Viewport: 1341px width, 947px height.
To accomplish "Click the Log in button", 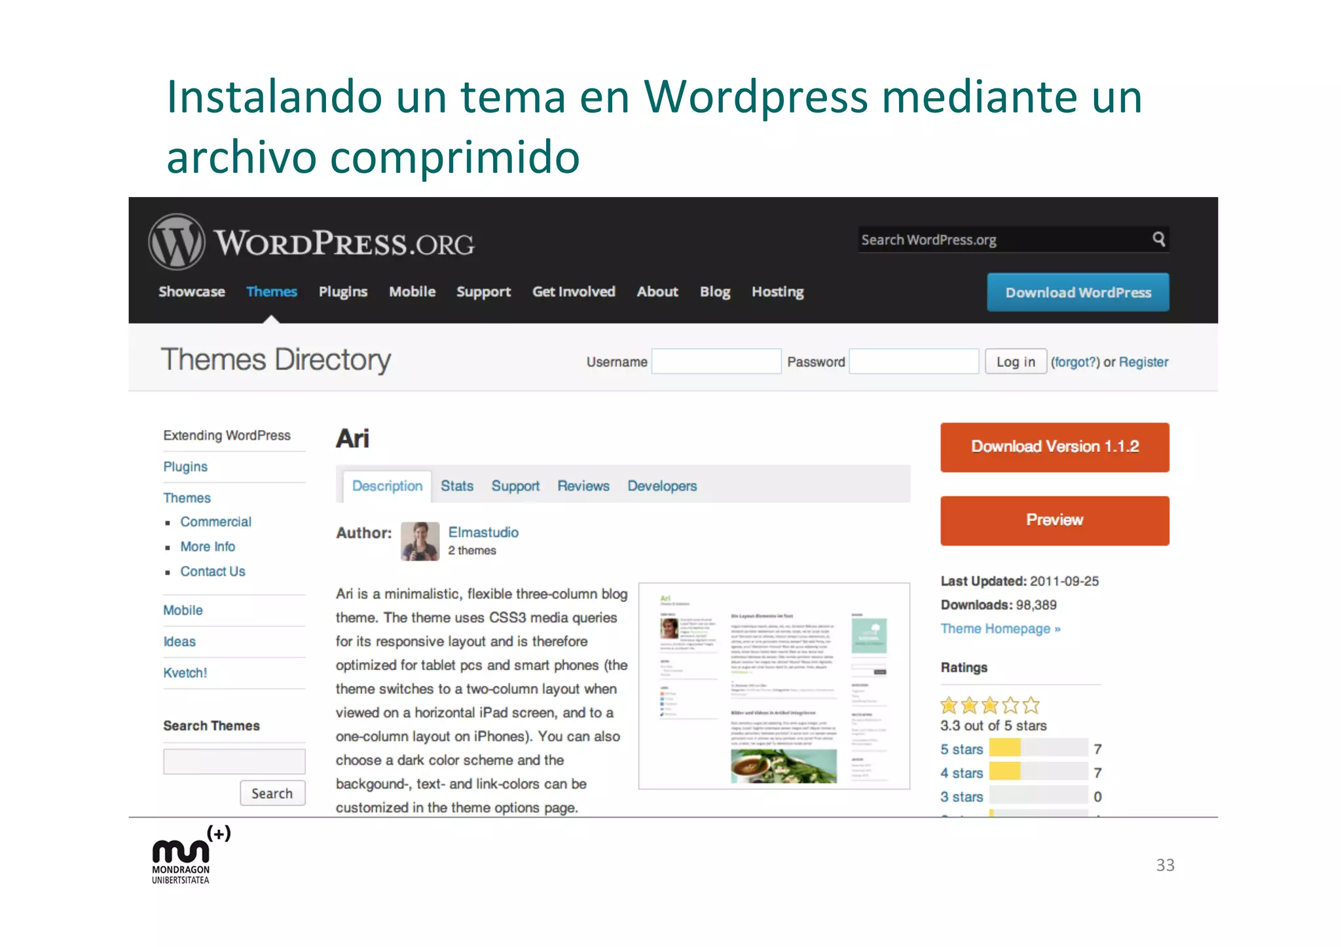I will click(x=1016, y=361).
